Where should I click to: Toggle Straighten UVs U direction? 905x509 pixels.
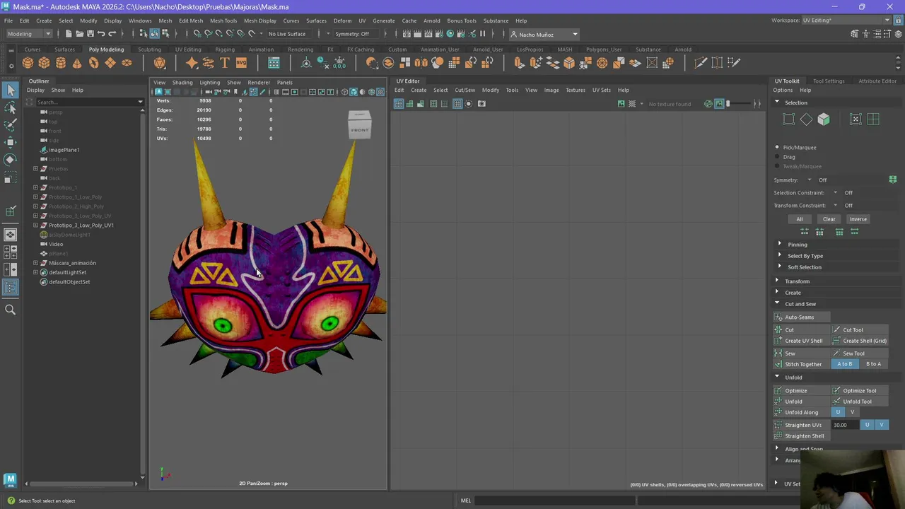coord(868,425)
